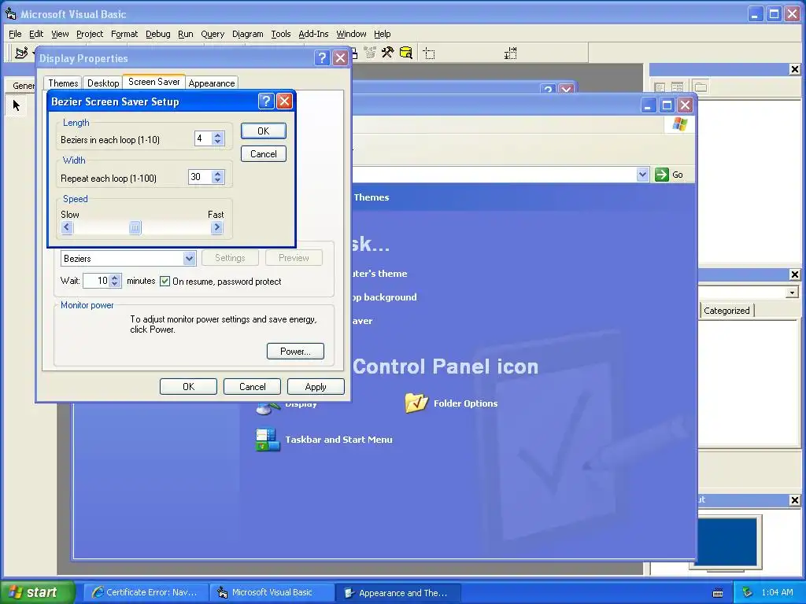Decrease Beziers in each loop value
Viewport: 806px width, 604px height.
click(218, 142)
